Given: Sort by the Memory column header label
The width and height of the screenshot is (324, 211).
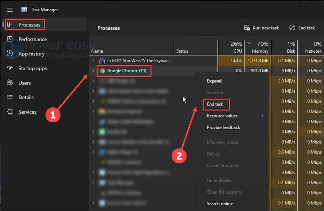Looking at the screenshot, I should 260,51.
